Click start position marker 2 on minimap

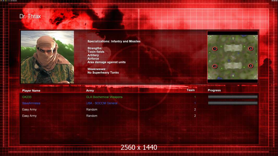tap(215, 66)
